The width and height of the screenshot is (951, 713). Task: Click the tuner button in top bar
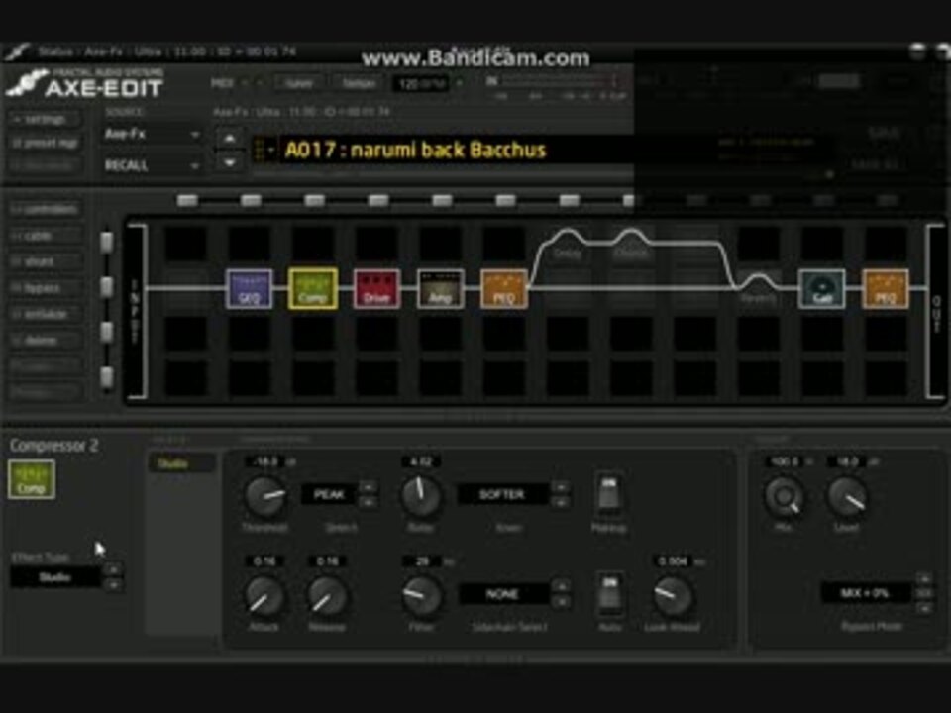300,83
